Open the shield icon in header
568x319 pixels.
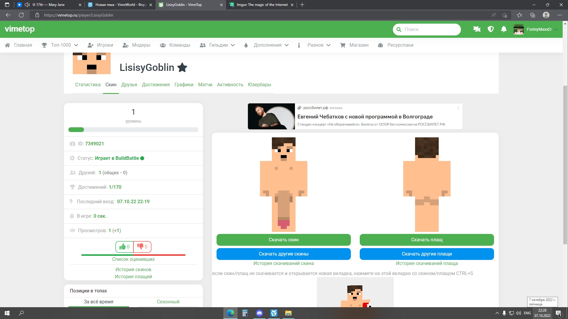(x=490, y=29)
